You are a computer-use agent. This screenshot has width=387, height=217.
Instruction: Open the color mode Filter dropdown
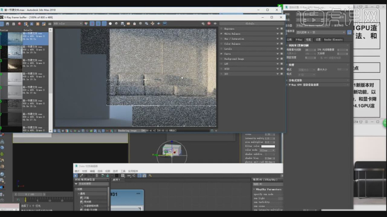click(x=267, y=150)
